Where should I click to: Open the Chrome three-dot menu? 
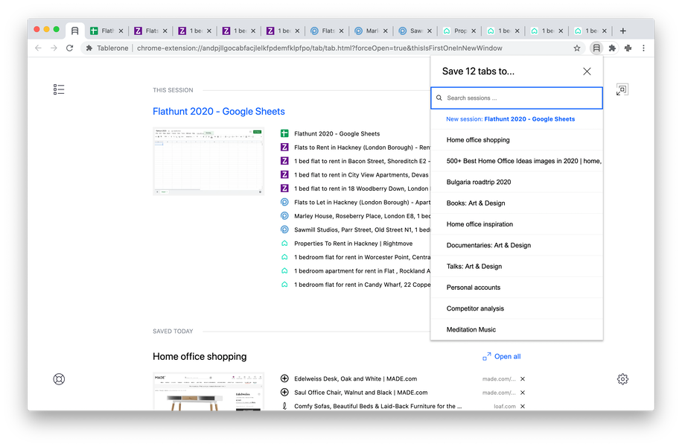643,48
